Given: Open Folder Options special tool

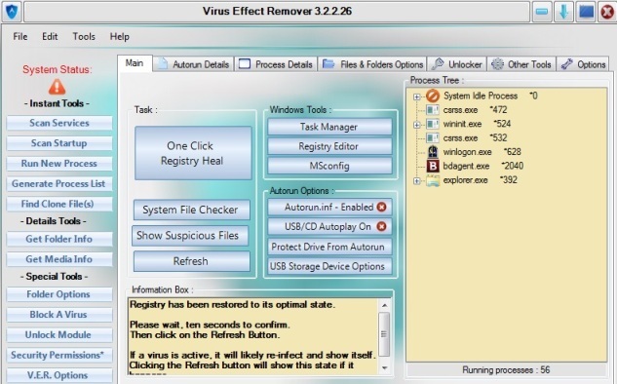Looking at the screenshot, I should (59, 294).
